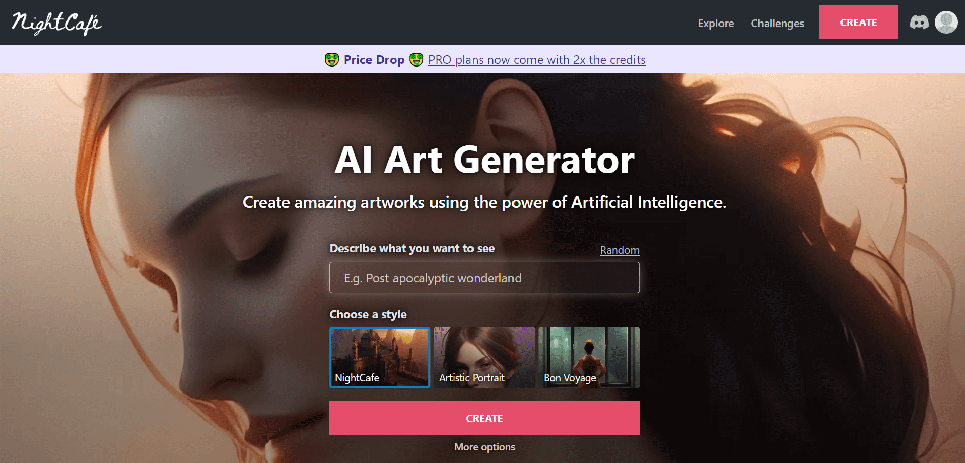Screen dimensions: 965x463
Task: Click the Choose a style label
Action: [368, 314]
